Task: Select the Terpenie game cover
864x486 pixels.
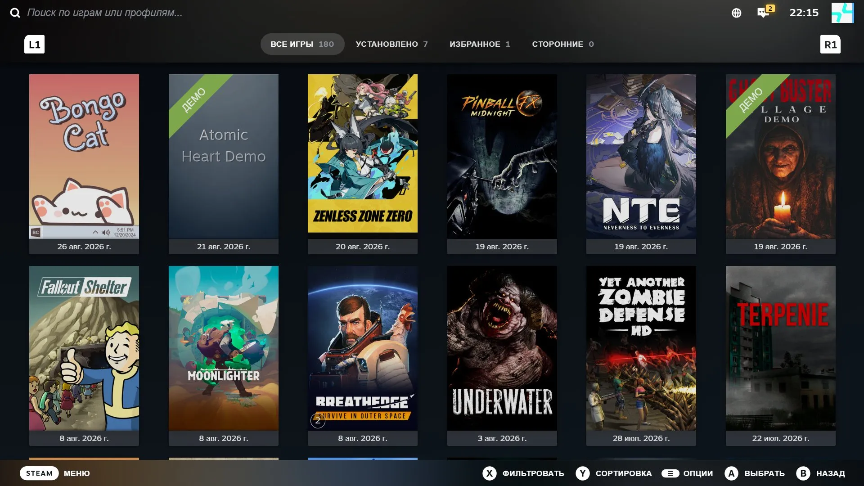Action: 781,348
